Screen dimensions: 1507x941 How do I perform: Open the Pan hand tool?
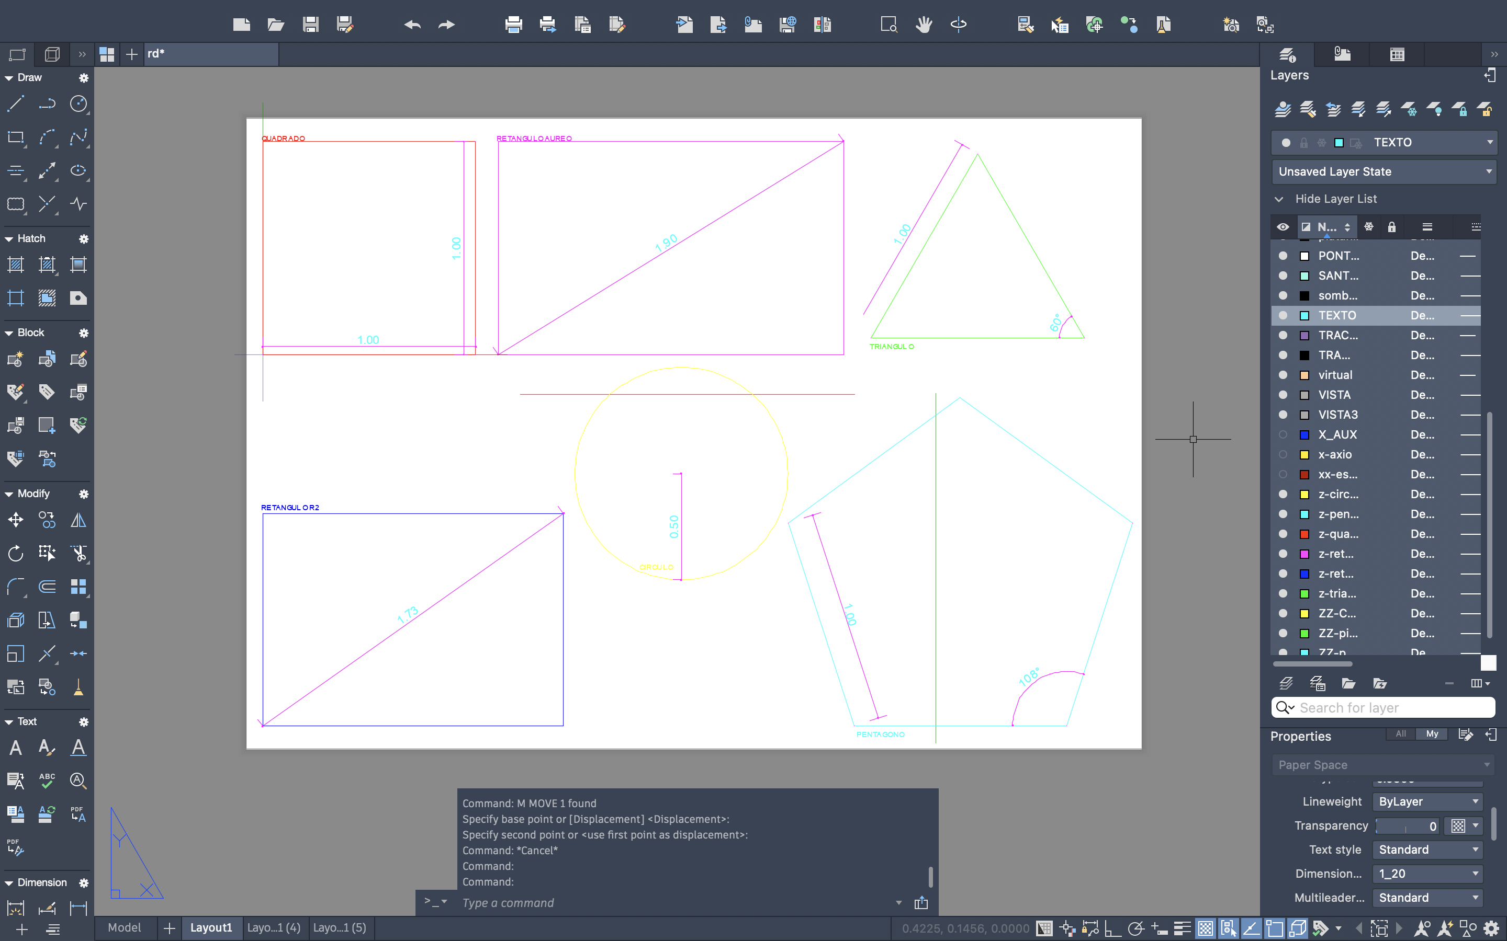(924, 25)
